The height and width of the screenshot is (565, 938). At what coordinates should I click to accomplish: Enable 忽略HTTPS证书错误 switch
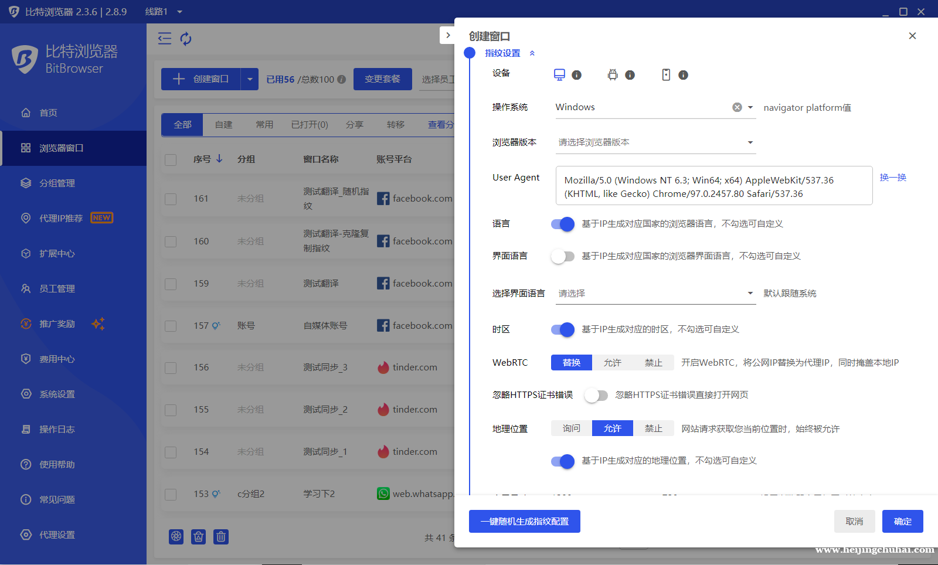click(x=596, y=395)
